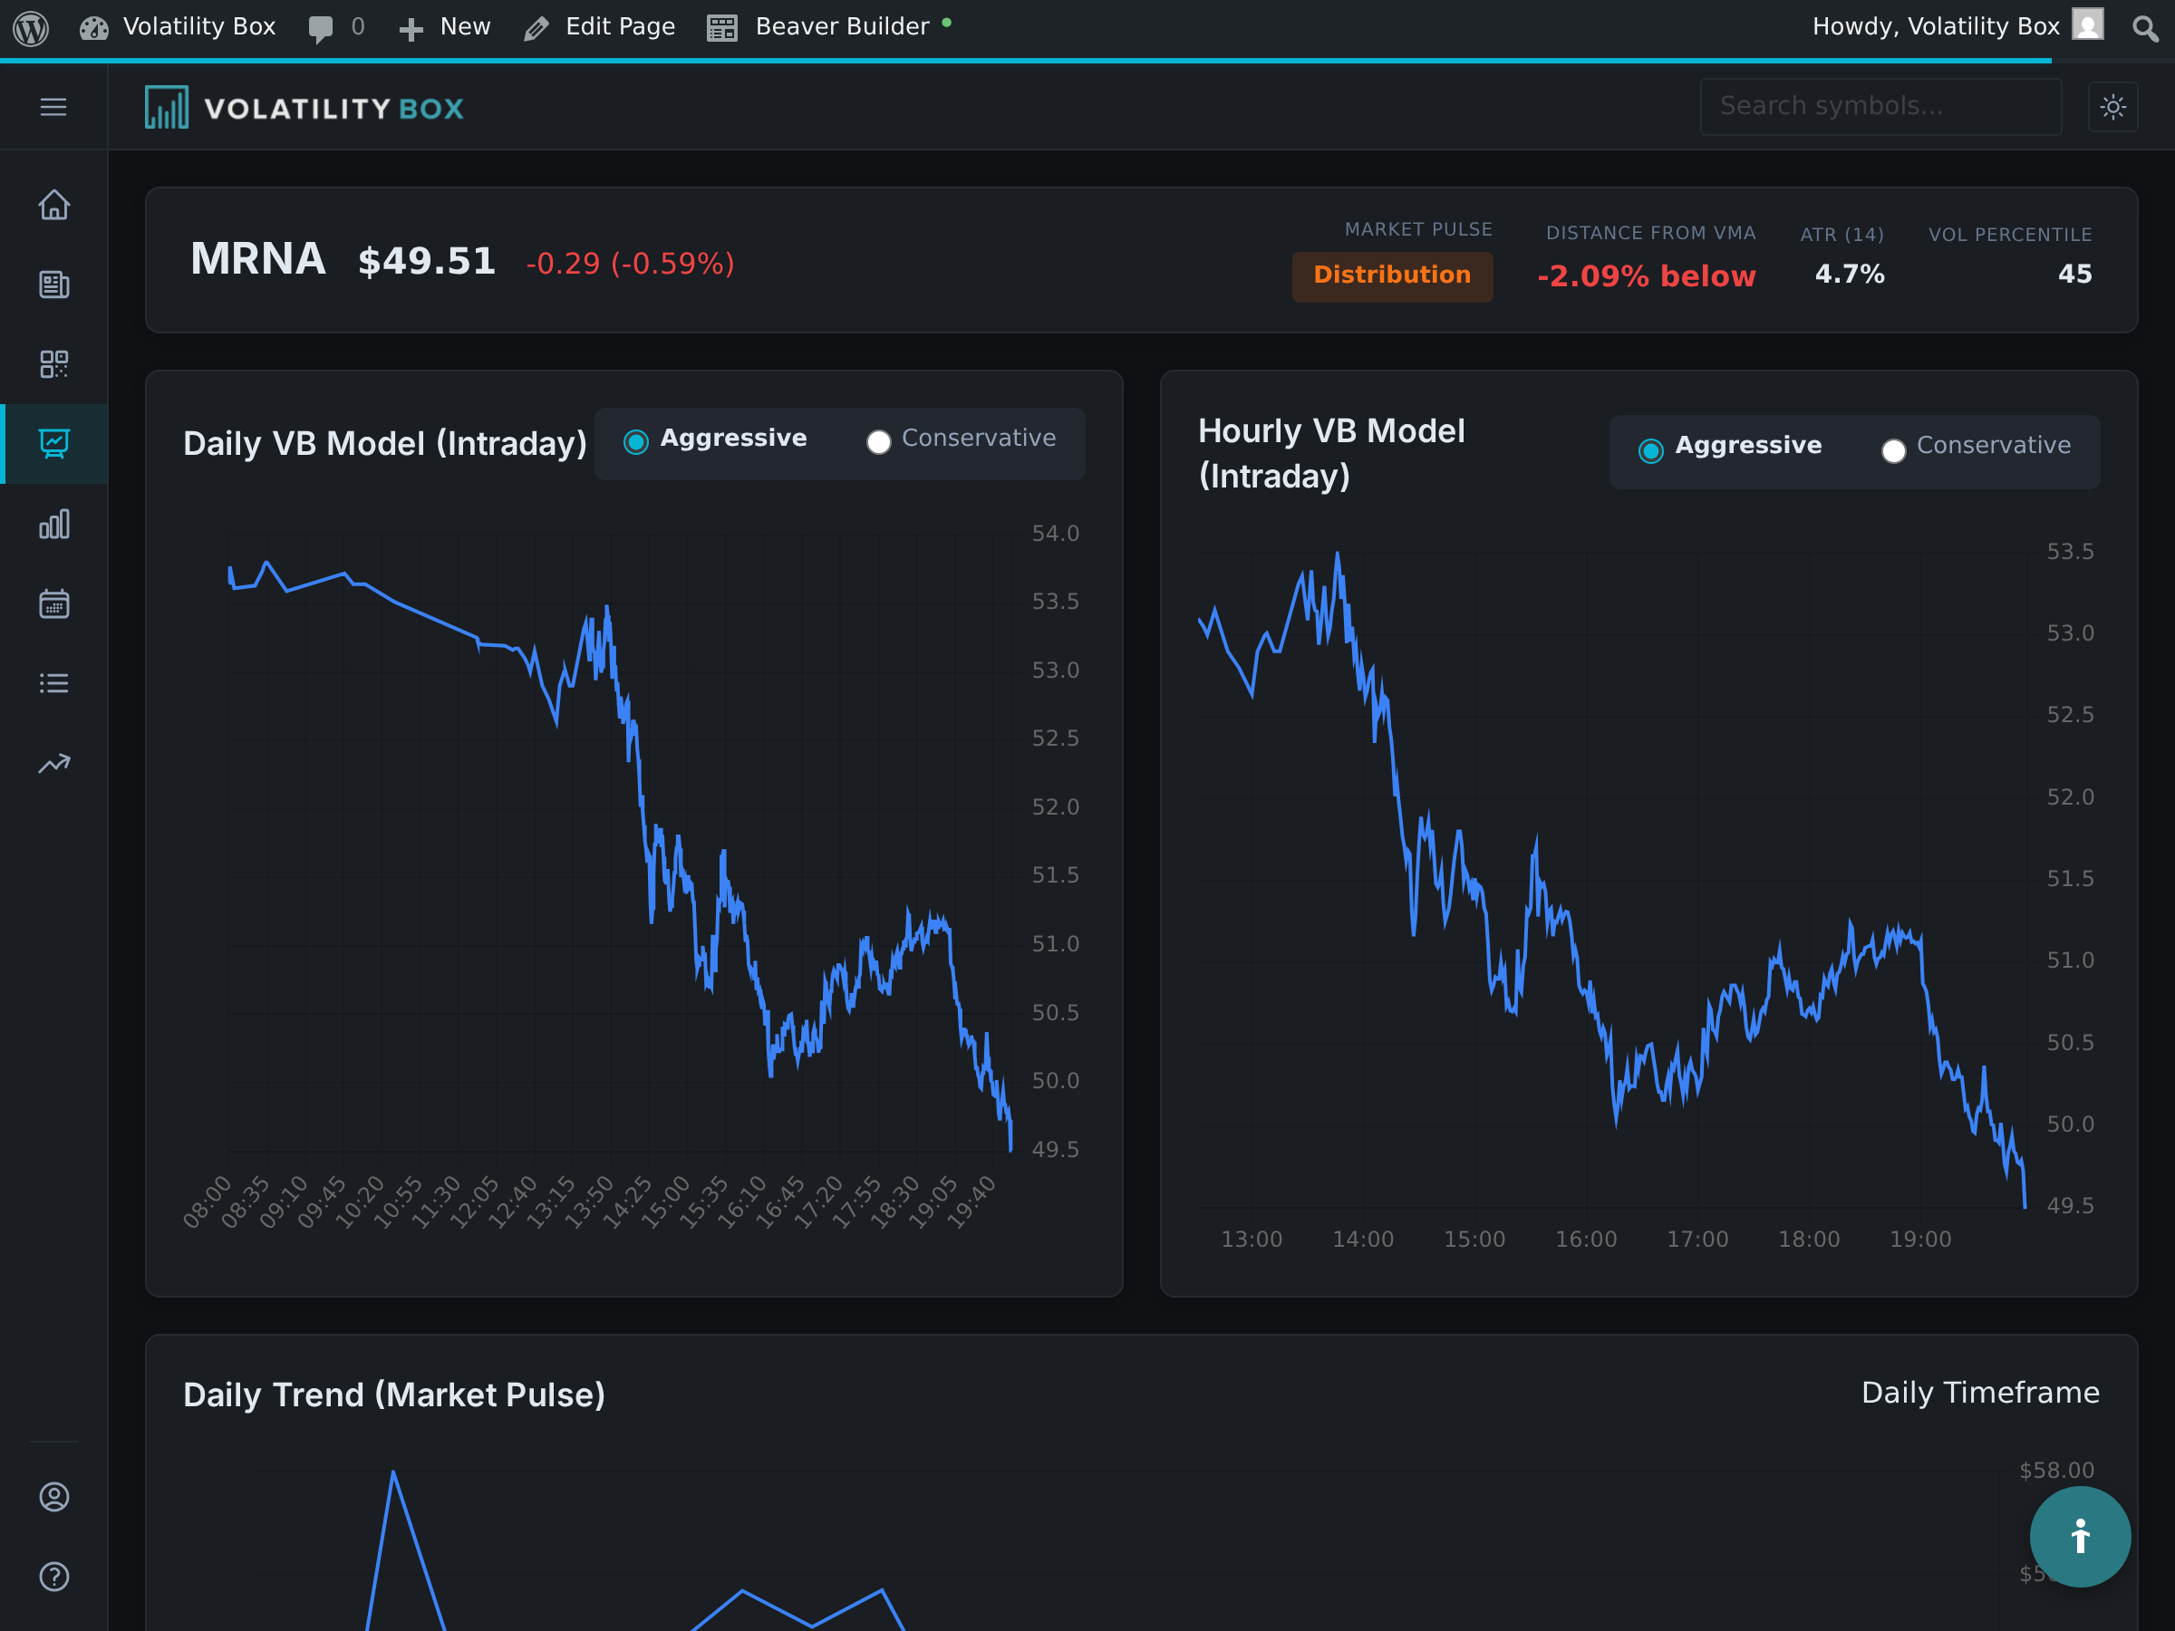
Task: Open the calendar sidebar icon
Action: click(54, 603)
